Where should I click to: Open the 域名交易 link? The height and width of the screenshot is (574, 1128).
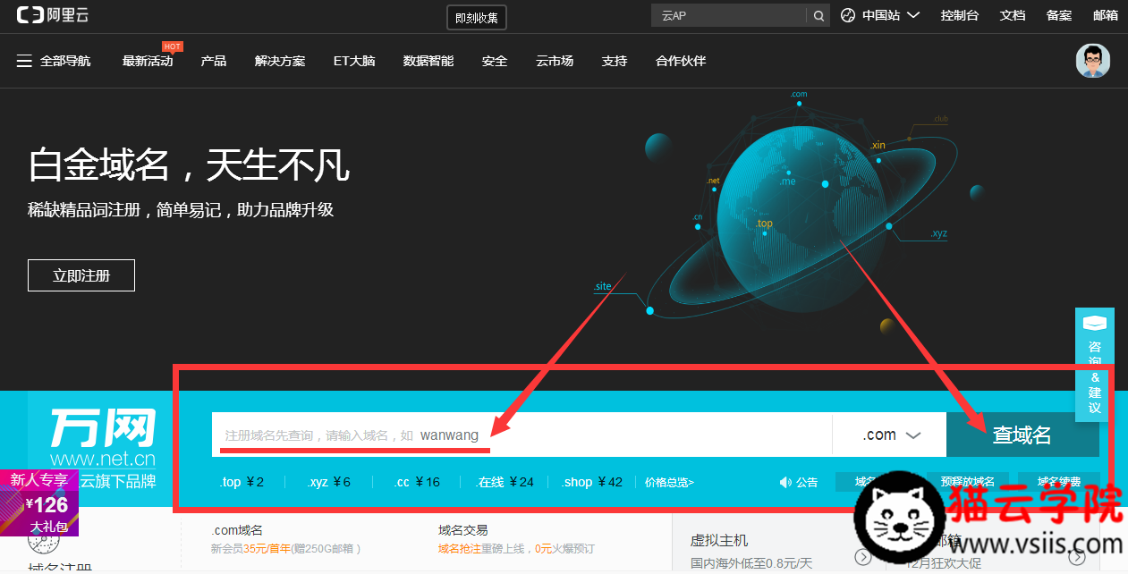coord(463,530)
